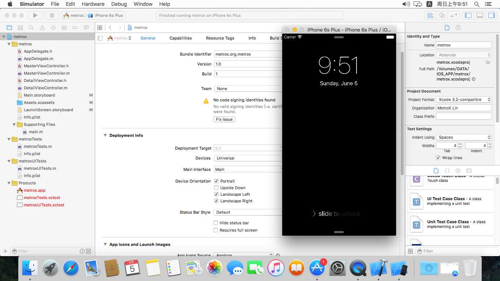This screenshot has height=281, width=500.
Task: Open Safari from the Dock
Action: click(71, 268)
